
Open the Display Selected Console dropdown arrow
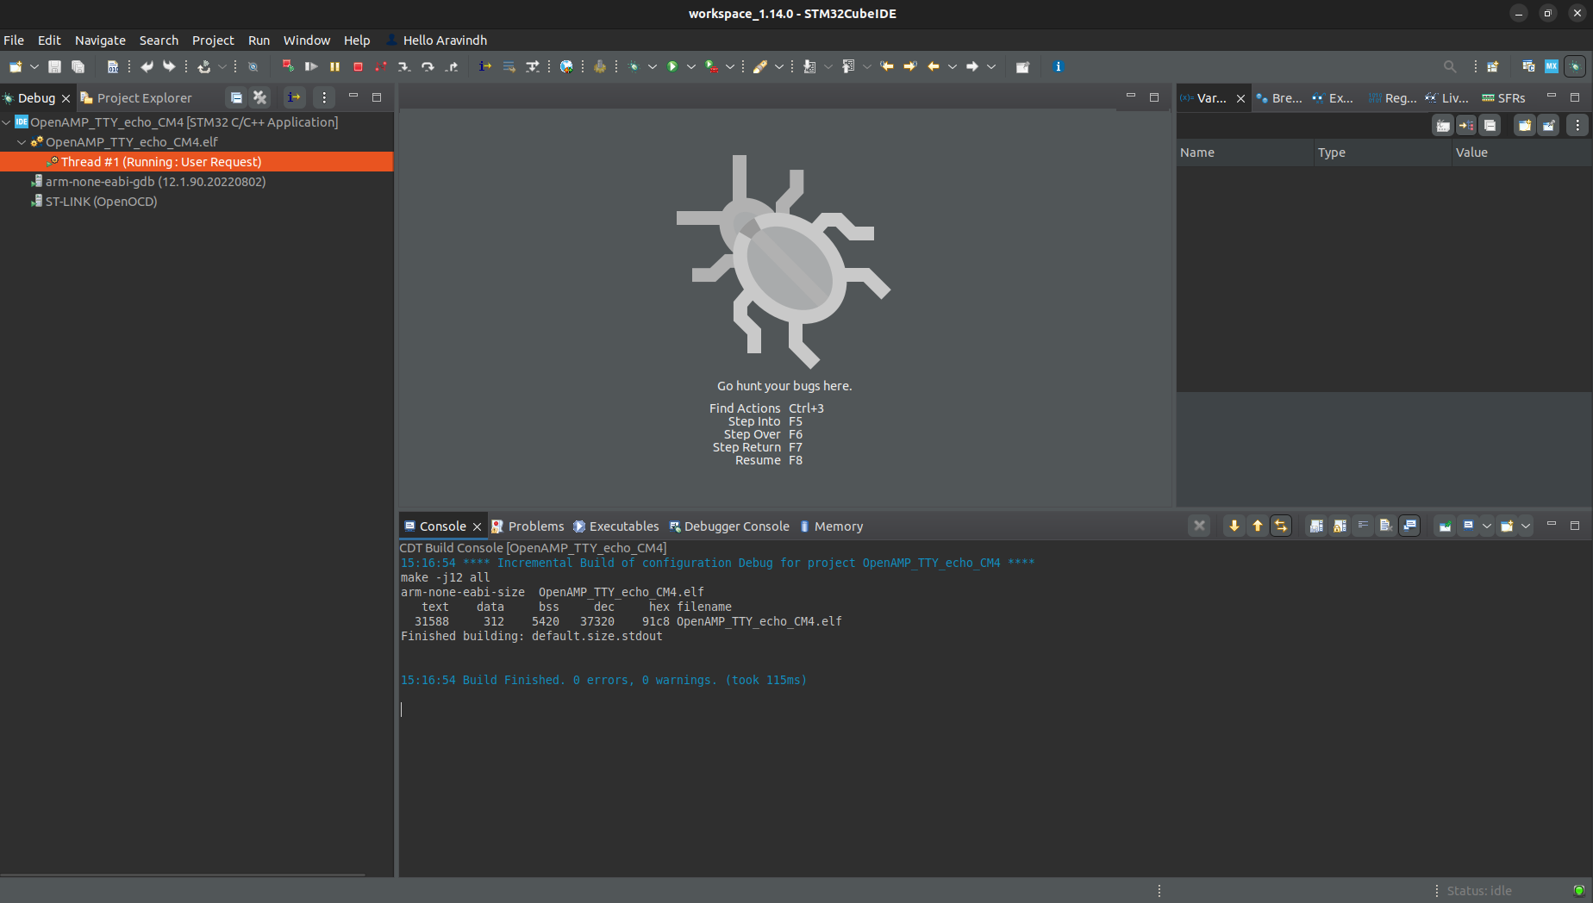tap(1486, 526)
